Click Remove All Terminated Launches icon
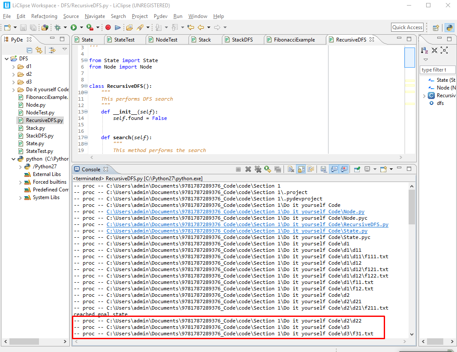This screenshot has width=457, height=352. (258, 169)
